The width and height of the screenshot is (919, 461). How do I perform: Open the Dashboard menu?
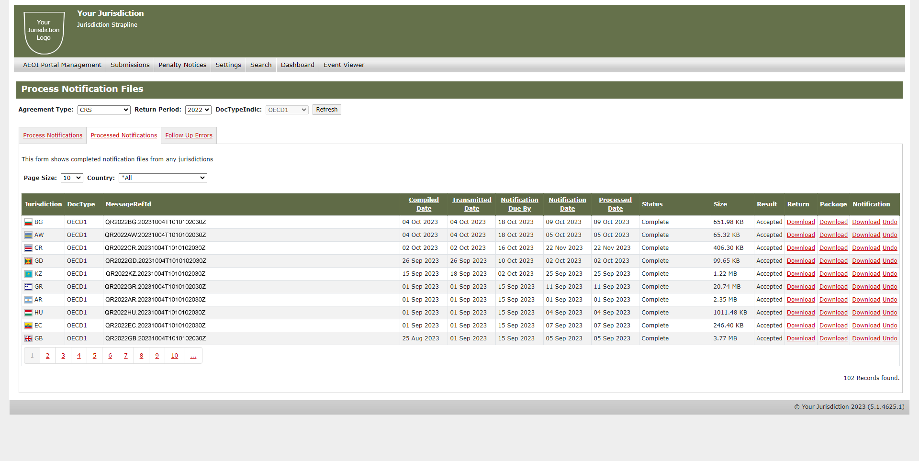click(298, 65)
